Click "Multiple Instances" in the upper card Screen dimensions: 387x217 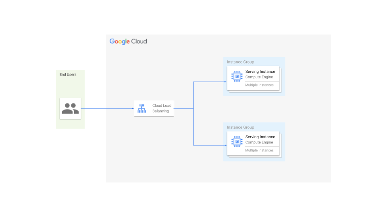tap(259, 85)
